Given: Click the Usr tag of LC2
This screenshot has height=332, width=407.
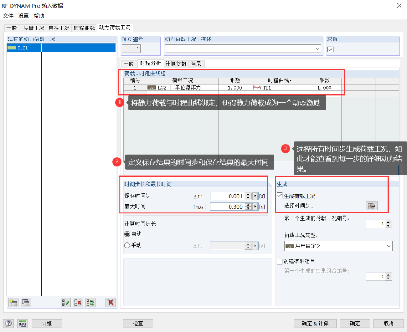Looking at the screenshot, I should [152, 88].
